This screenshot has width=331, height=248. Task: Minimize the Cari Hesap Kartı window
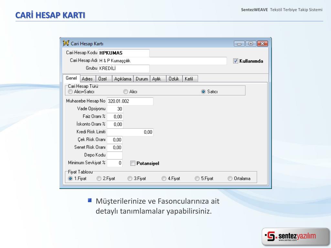[239, 44]
